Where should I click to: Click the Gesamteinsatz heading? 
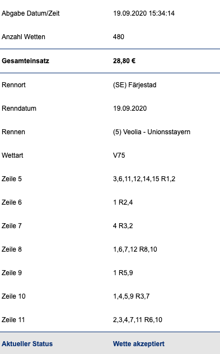25,61
